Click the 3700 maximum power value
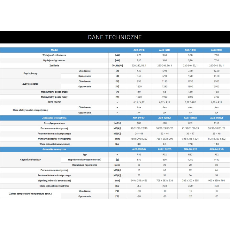Image resolution: width=230 pixels, height=230 pixels. tap(217, 97)
